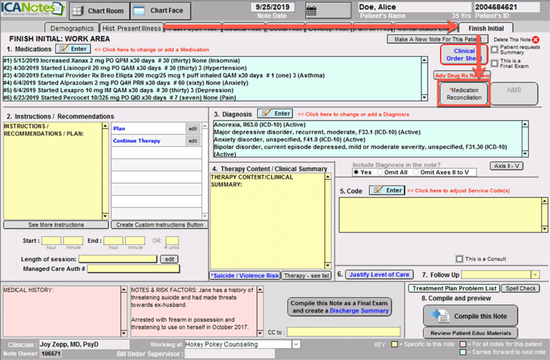Switch to the Demographics tab
Screen dimensions: 550x360
coord(71,29)
